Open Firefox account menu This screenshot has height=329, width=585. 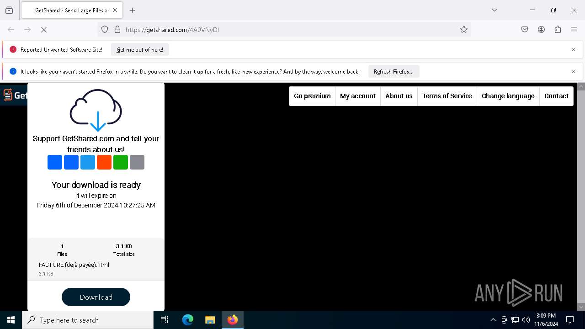tap(541, 30)
